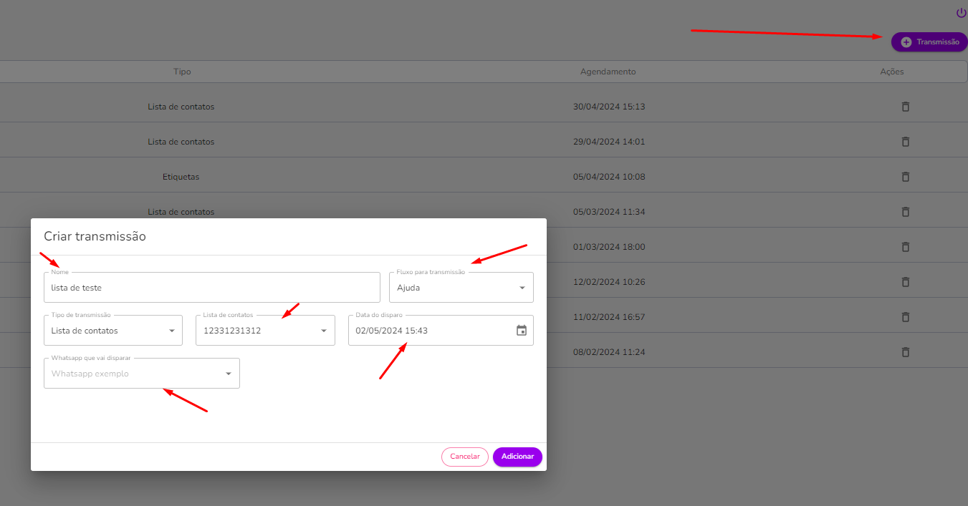
Task: Click Lista de contatos in the 29/04/2024 row
Action: [181, 142]
